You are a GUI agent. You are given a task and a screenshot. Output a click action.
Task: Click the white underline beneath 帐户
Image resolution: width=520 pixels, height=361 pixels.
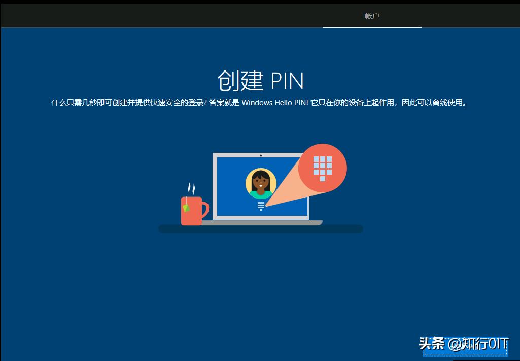[x=371, y=27]
